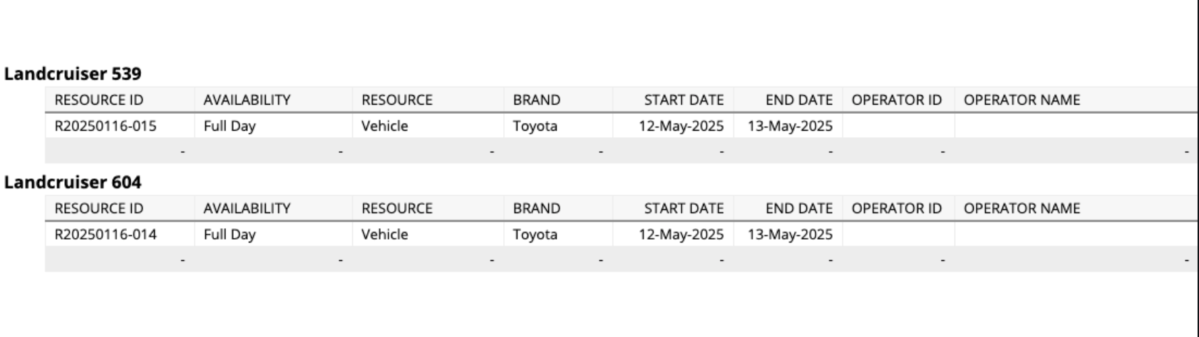Click the 12-May-2025 start date for Landcruiser 539
Image resolution: width=1199 pixels, height=337 pixels.
tap(681, 127)
